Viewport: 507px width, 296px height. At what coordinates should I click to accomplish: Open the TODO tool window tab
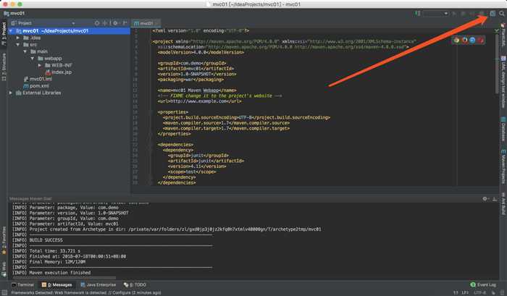(x=135, y=284)
